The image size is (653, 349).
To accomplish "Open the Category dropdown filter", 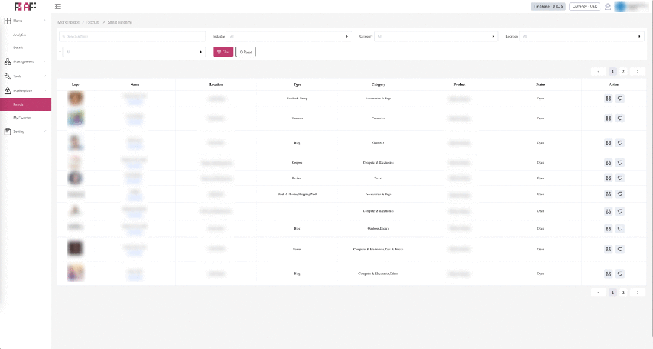I will coord(435,36).
